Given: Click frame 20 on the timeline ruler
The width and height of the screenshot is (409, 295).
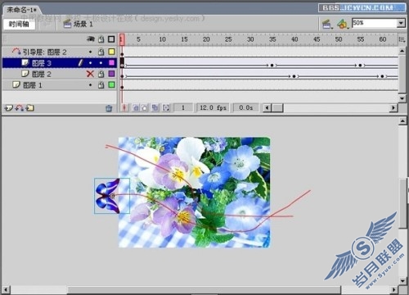Looking at the screenshot, I should [x=206, y=39].
